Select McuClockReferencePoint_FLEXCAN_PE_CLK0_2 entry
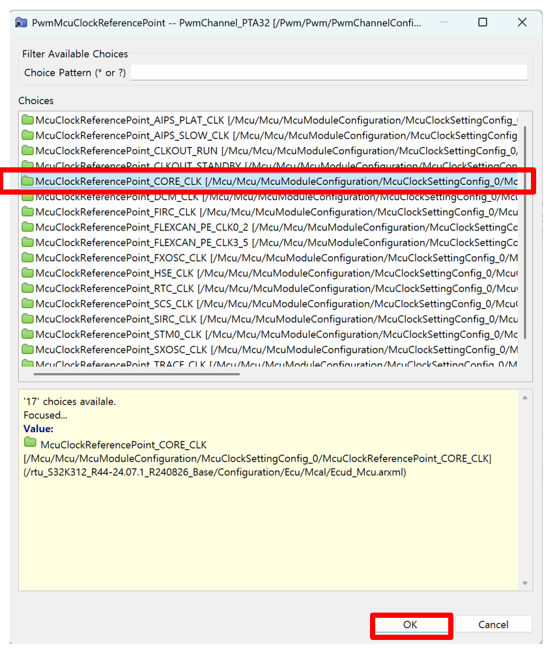This screenshot has width=557, height=651. [142, 227]
